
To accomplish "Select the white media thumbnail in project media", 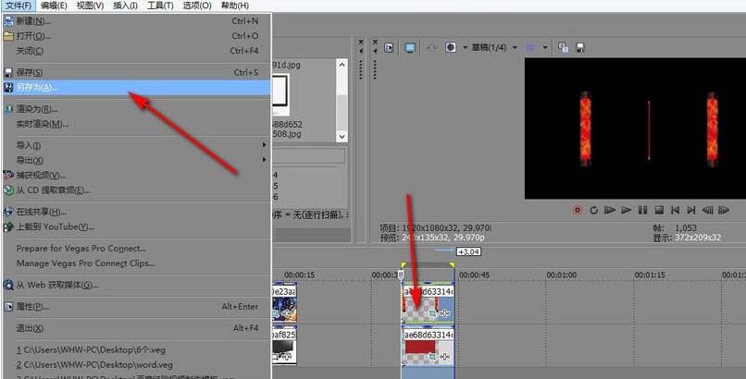I will click(280, 93).
